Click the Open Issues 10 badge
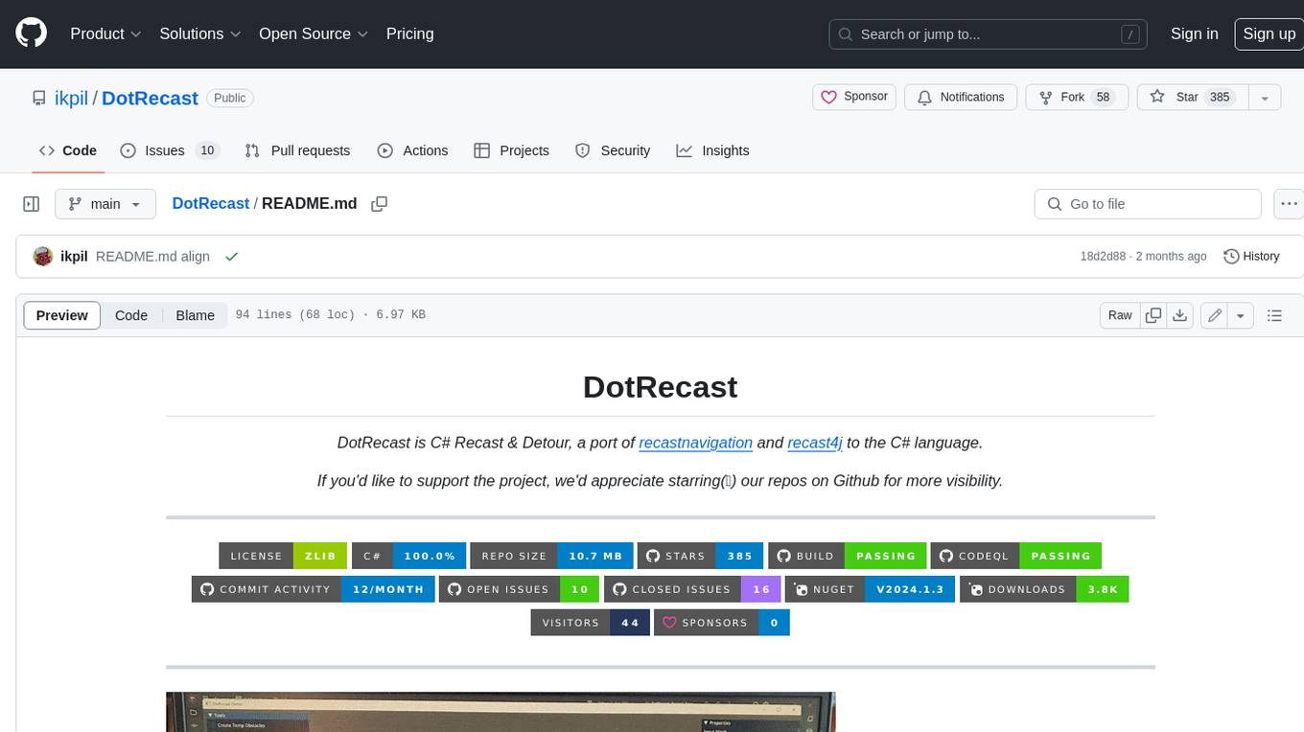 point(519,589)
